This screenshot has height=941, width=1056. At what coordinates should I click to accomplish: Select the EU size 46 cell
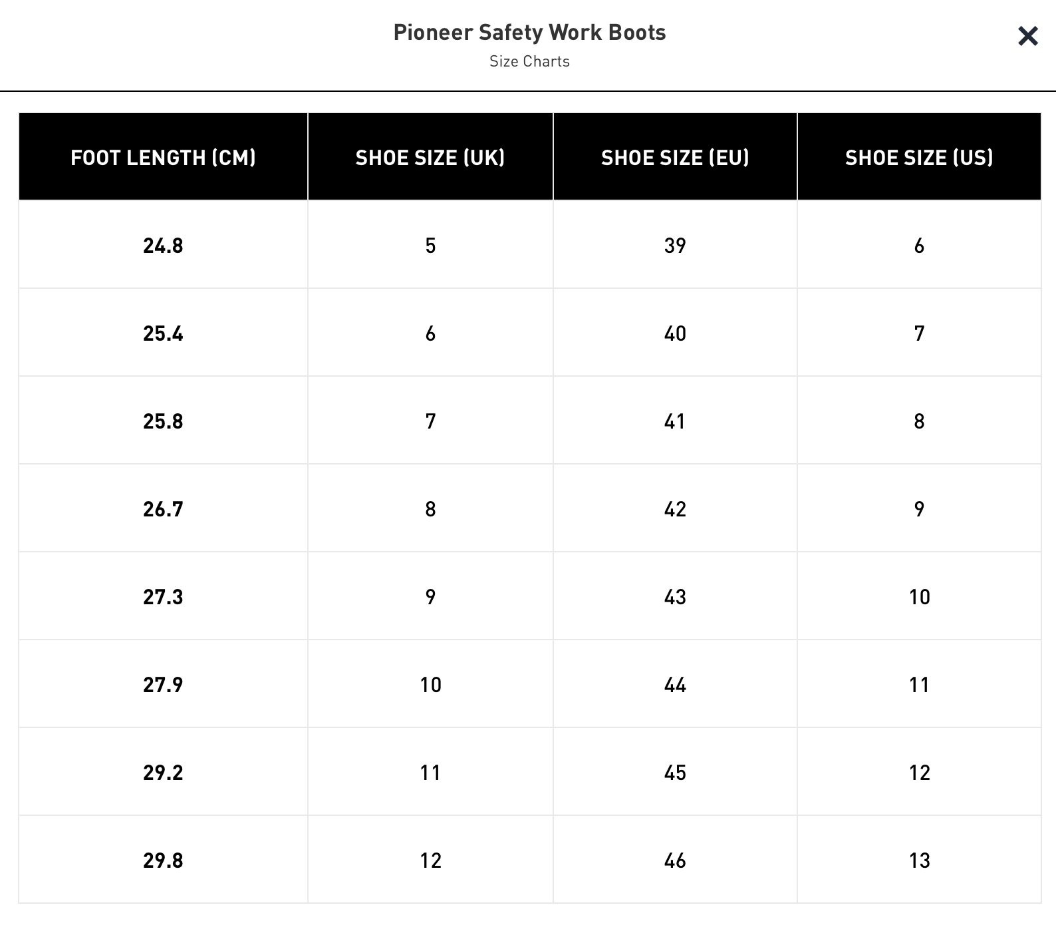coord(675,860)
